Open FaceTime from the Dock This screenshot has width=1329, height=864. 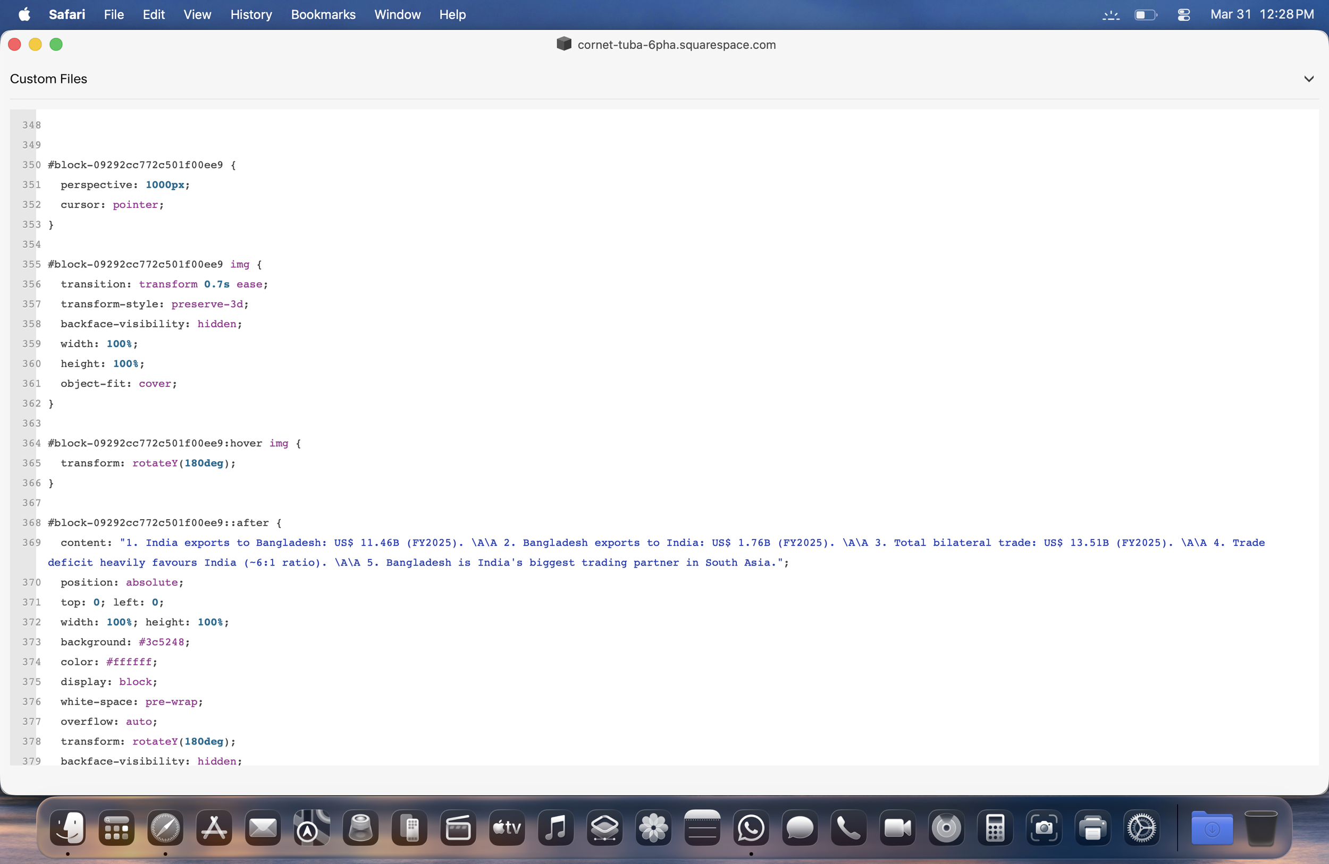tap(897, 828)
